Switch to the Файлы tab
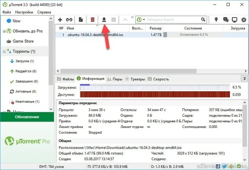 (x=65, y=79)
